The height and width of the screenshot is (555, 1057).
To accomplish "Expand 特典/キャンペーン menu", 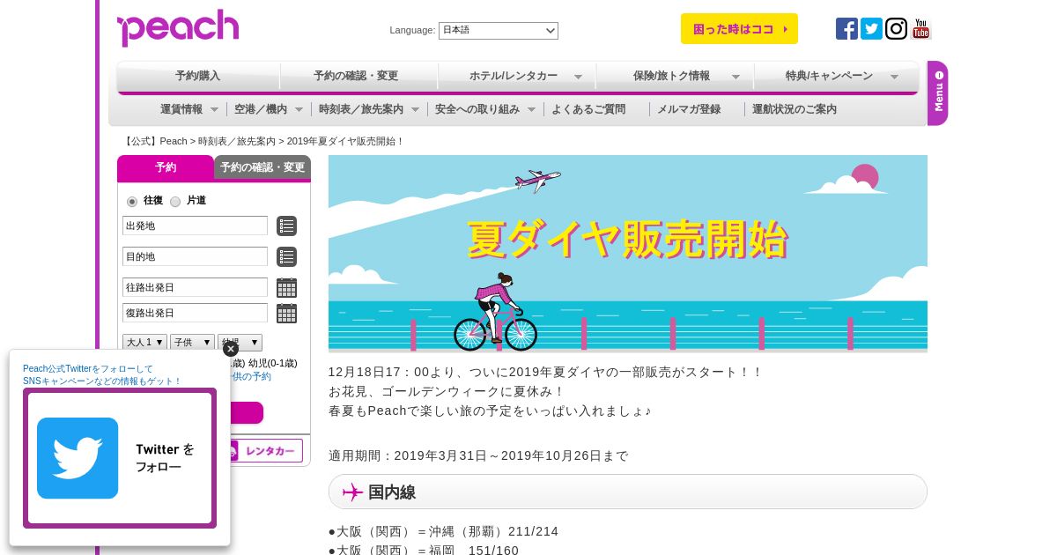I will pos(836,76).
